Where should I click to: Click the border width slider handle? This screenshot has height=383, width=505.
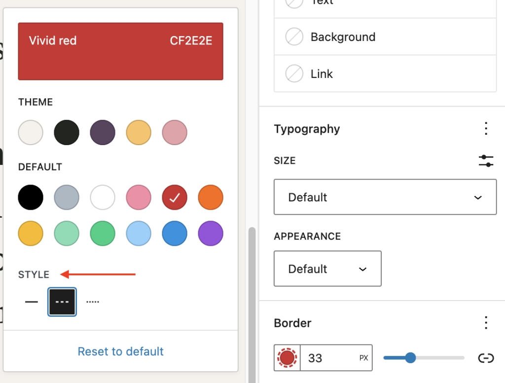click(410, 358)
